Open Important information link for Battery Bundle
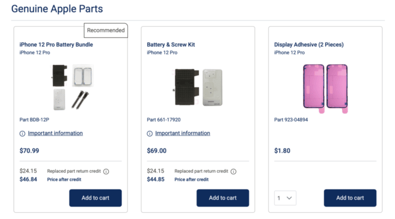Image resolution: width=395 pixels, height=219 pixels. click(55, 133)
